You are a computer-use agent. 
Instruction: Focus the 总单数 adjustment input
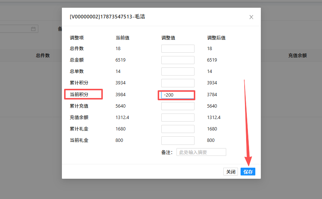178,71
